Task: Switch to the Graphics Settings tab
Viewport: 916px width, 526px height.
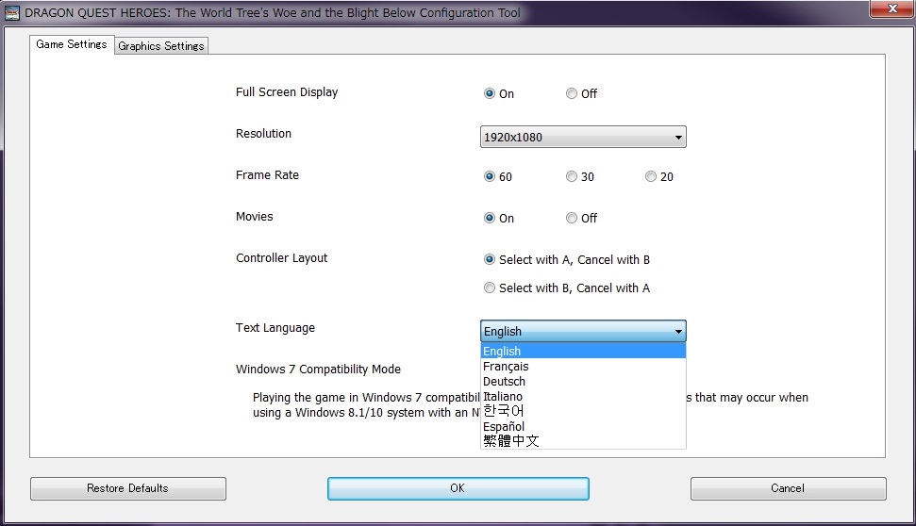Action: pyautogui.click(x=161, y=45)
